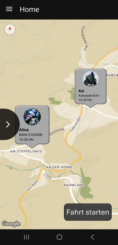Tap the An der Hörre label
The image size is (118, 245).
click(60, 167)
